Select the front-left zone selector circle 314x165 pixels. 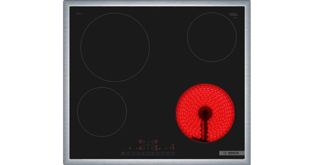[143, 148]
